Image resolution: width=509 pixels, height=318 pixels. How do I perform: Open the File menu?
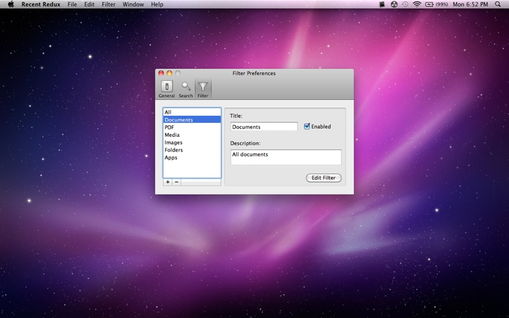pyautogui.click(x=72, y=4)
